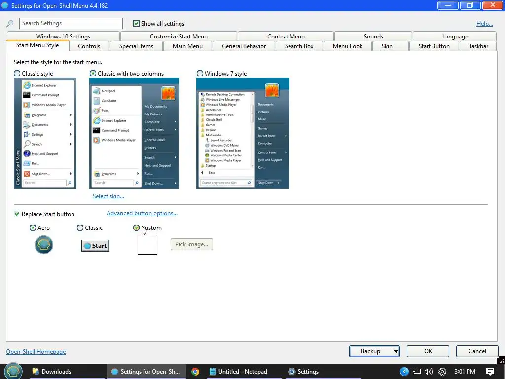Switch to the Search Box tab
Viewport: 505px width, 379px height.
(x=299, y=46)
